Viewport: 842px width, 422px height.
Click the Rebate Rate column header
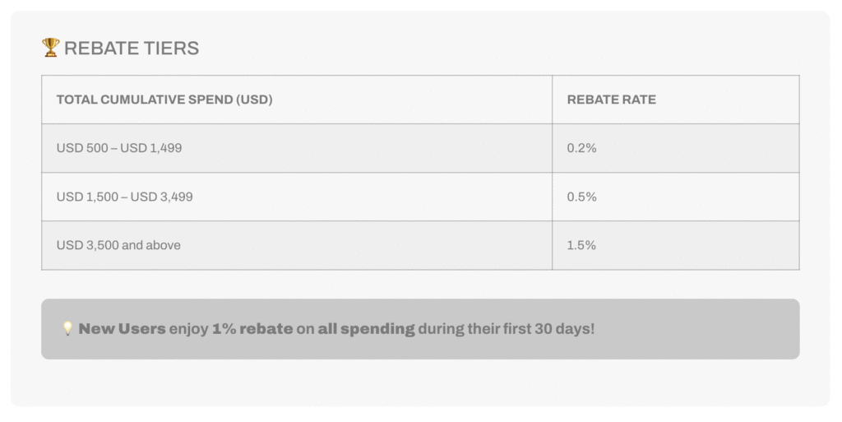[x=676, y=100]
